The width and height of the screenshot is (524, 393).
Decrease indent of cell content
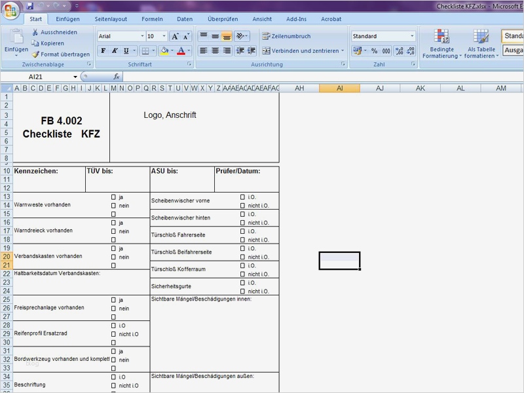pyautogui.click(x=240, y=51)
